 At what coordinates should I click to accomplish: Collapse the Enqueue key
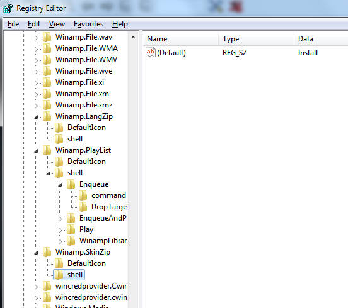tap(60, 185)
